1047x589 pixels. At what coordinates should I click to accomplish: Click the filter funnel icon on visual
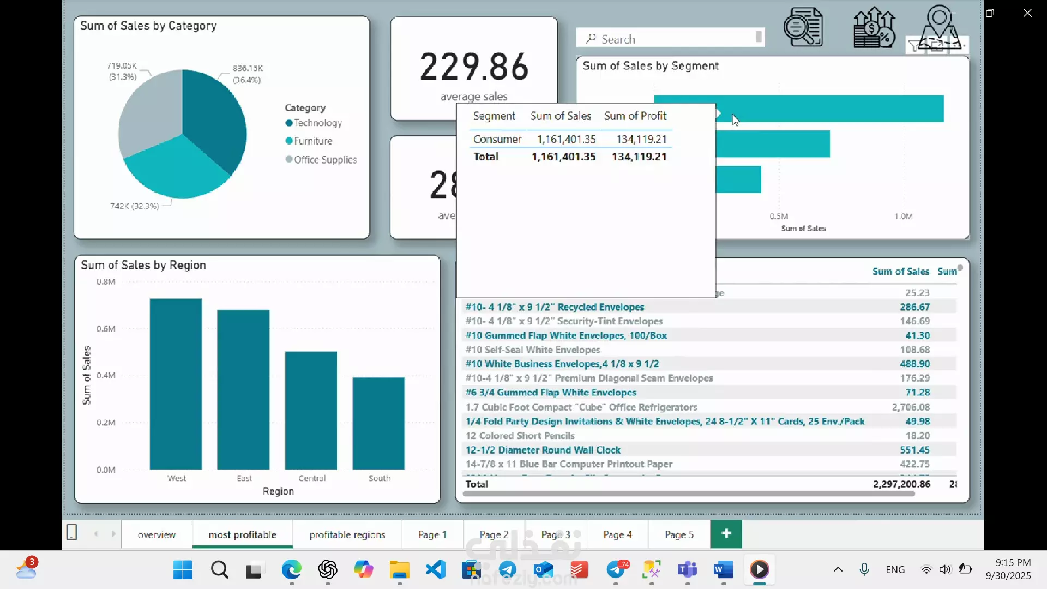[914, 46]
